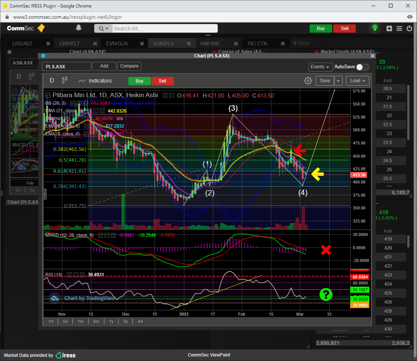Change the D chart interval
The image size is (417, 361).
click(x=52, y=81)
